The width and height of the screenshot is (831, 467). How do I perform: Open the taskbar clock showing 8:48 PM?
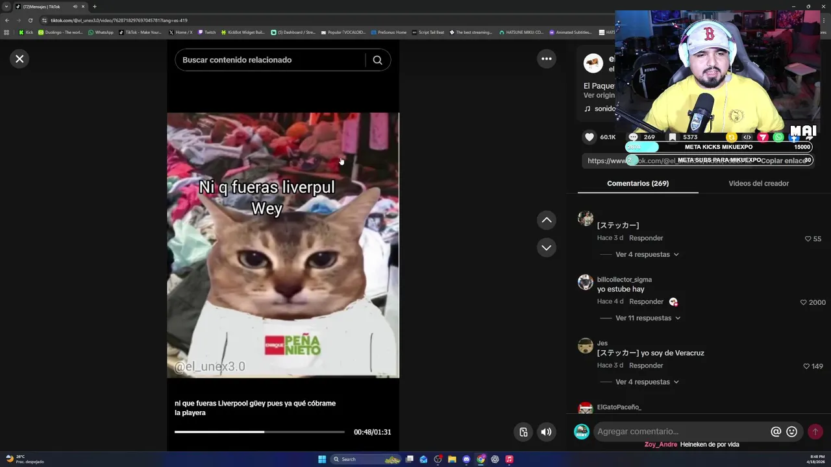pos(817,459)
